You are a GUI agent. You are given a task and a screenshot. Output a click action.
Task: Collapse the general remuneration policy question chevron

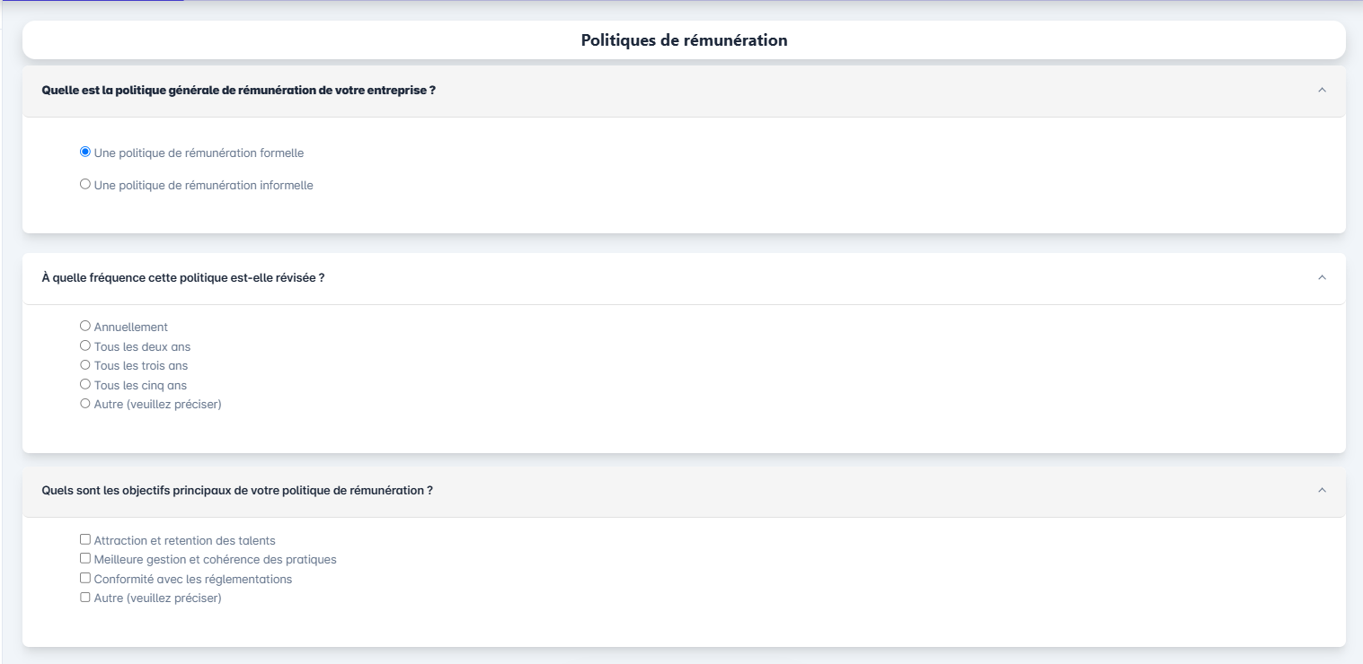pos(1321,90)
